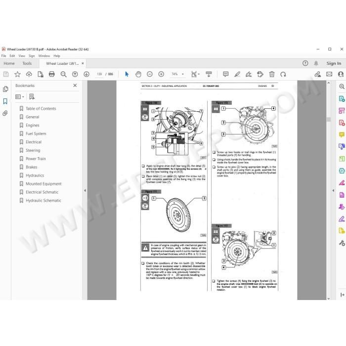The height and width of the screenshot is (346, 346).
Task: Switch to the Tools tab
Action: click(x=27, y=63)
